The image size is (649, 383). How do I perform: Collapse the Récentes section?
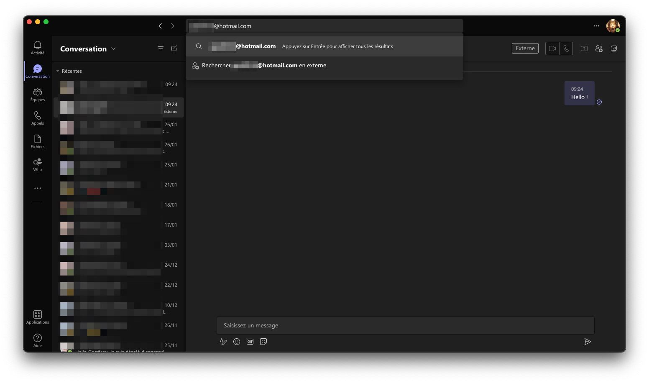pyautogui.click(x=58, y=71)
